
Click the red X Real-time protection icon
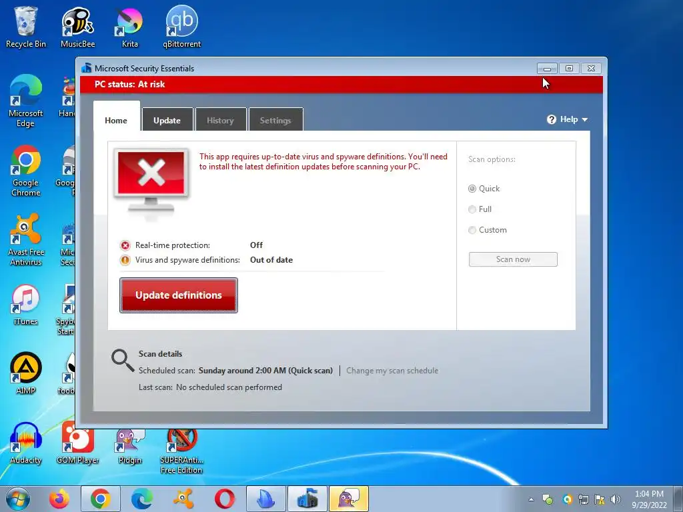point(125,245)
